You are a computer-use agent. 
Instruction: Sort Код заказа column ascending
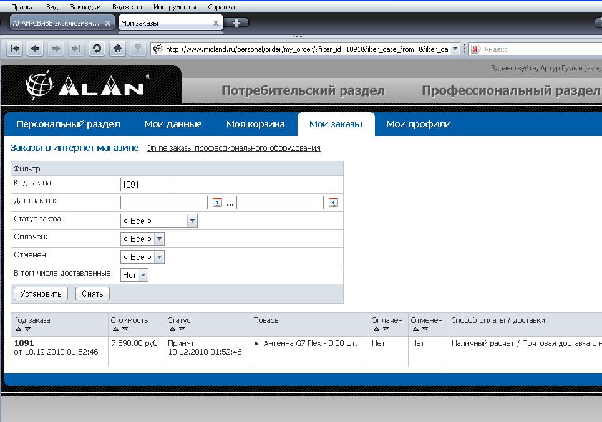tap(18, 329)
